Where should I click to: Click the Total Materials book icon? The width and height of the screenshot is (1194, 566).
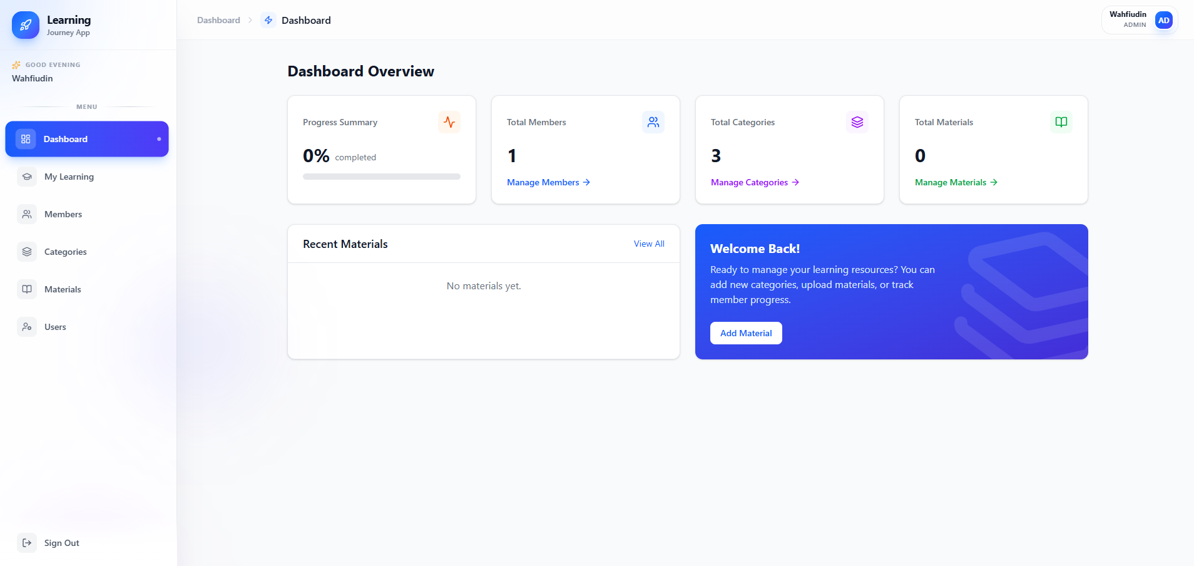(x=1061, y=122)
